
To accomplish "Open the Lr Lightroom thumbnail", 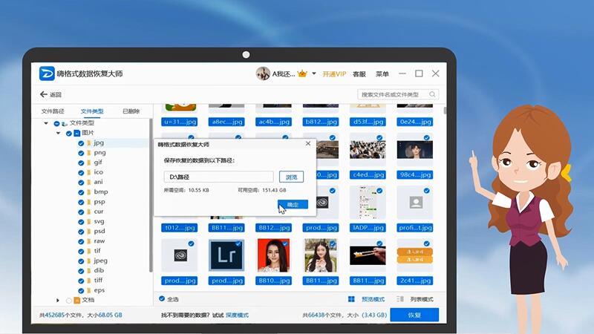I will coord(226,255).
